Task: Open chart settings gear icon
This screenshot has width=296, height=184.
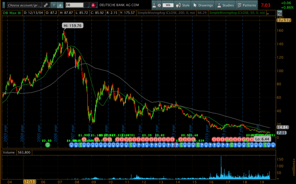Action: [x=159, y=5]
